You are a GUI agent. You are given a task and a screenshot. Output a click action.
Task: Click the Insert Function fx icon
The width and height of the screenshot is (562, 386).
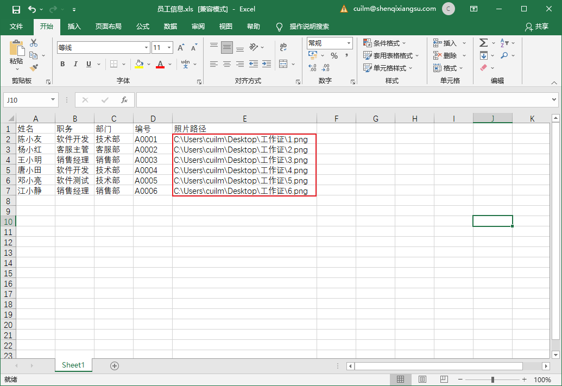pos(124,100)
